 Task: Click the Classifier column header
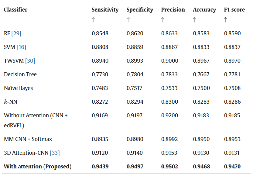tap(15, 10)
